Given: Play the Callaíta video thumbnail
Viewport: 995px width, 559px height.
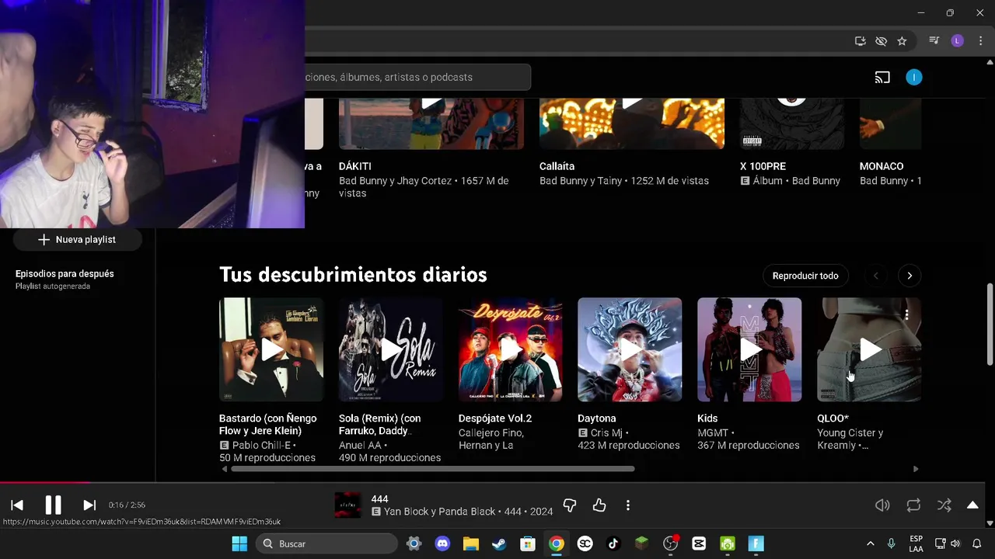Looking at the screenshot, I should 632,123.
